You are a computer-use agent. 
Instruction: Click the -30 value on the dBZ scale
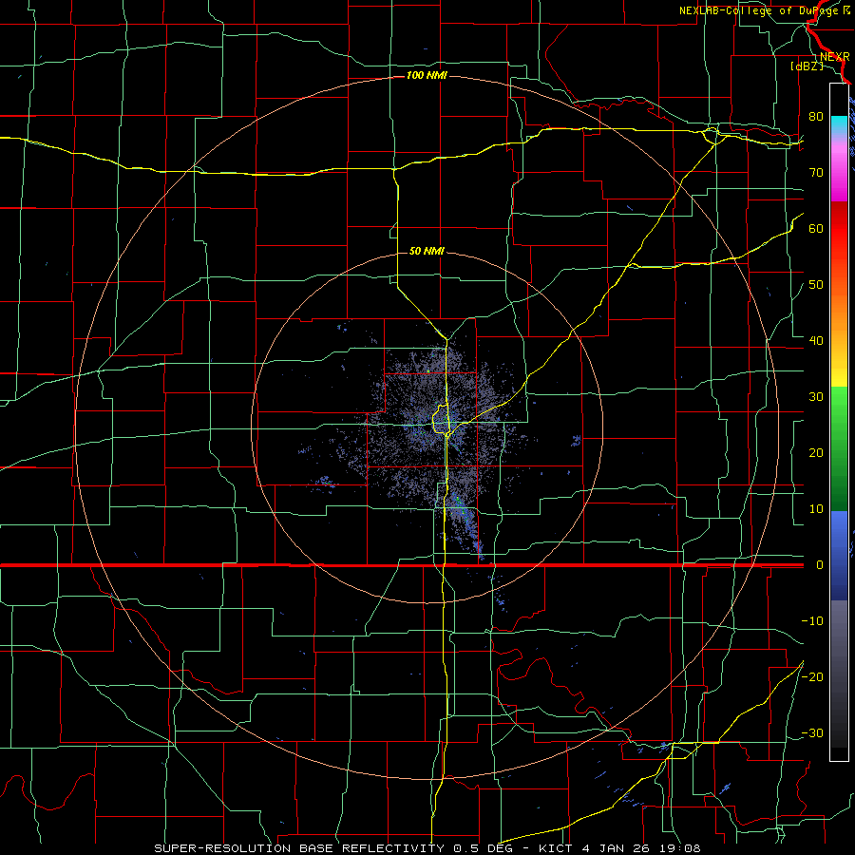pyautogui.click(x=812, y=732)
